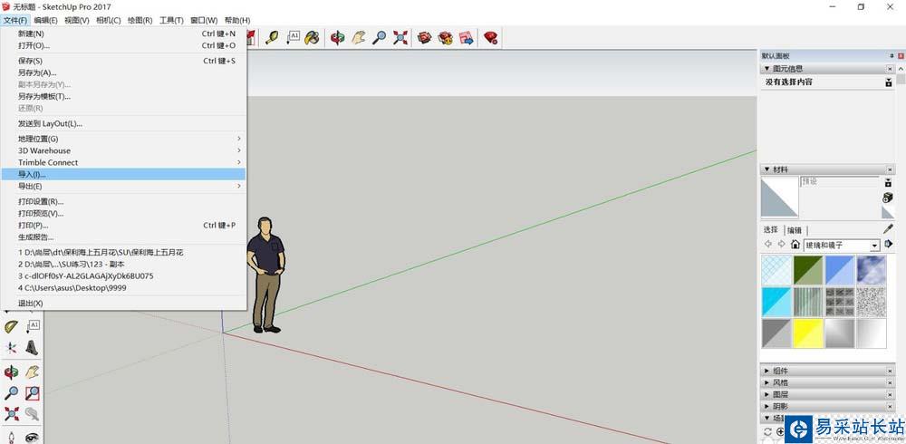Select the Paint Bucket tool

(312, 37)
